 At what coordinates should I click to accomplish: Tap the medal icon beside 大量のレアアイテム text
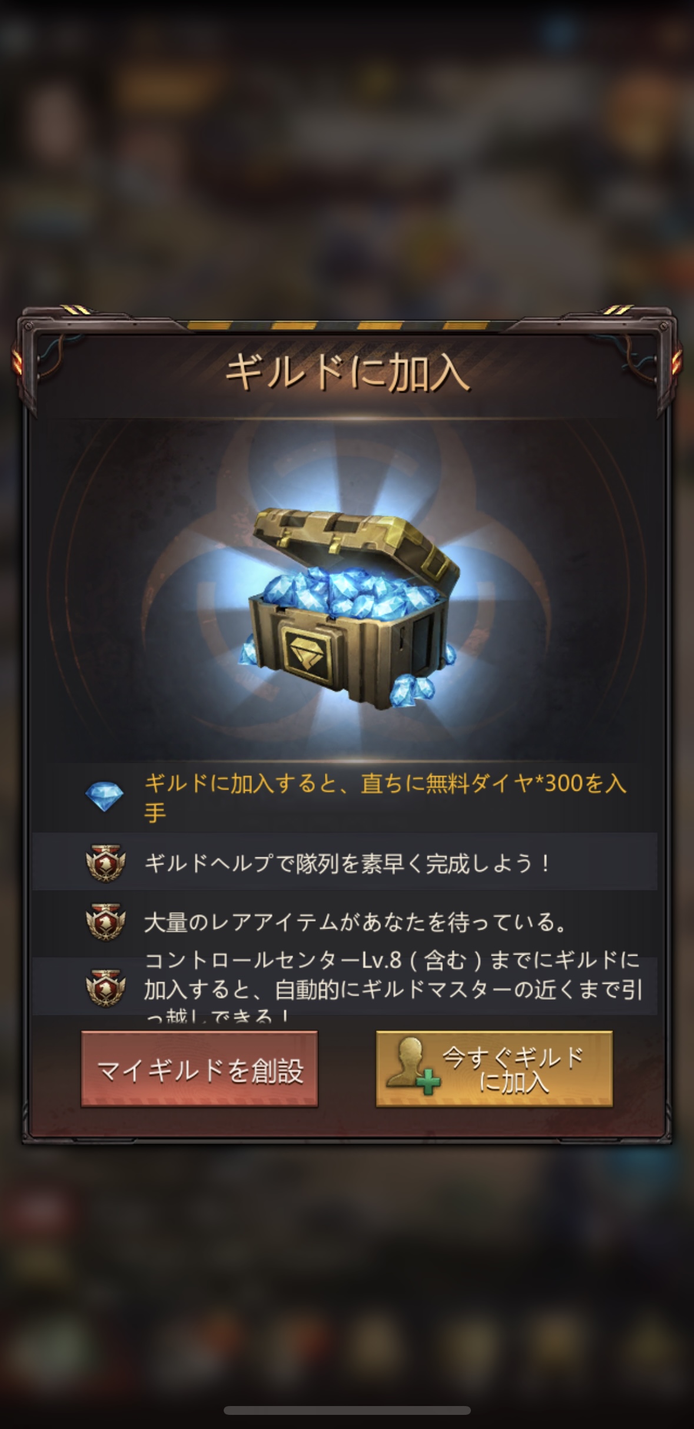(105, 922)
